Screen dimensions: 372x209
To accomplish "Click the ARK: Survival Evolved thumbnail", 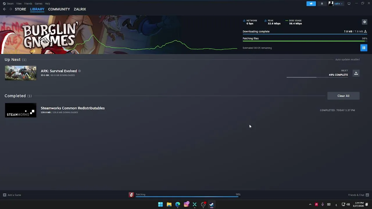I will coord(21,73).
